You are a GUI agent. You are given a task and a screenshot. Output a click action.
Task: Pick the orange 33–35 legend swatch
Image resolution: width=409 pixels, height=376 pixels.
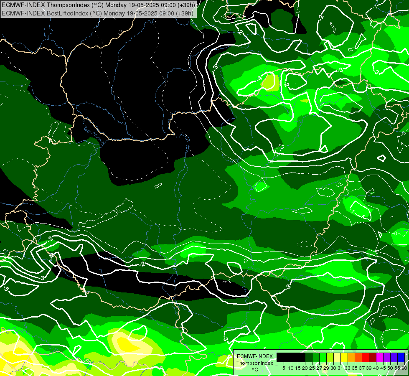[351, 357]
